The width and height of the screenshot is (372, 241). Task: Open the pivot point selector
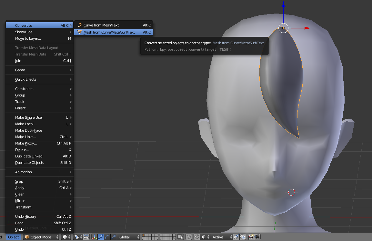78,237
